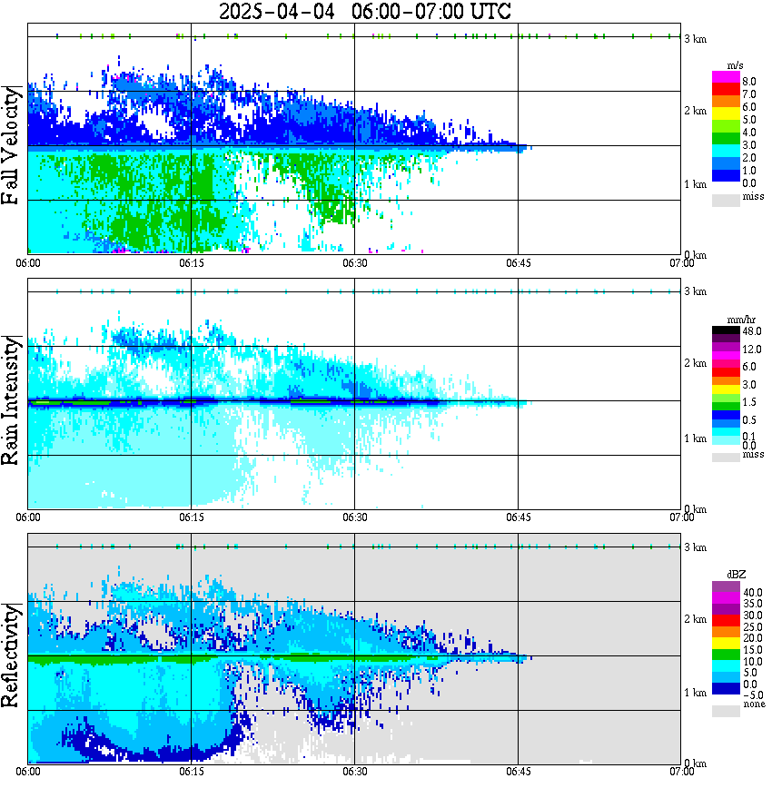Click the magenta swatch in the m/s legend

[x=726, y=77]
